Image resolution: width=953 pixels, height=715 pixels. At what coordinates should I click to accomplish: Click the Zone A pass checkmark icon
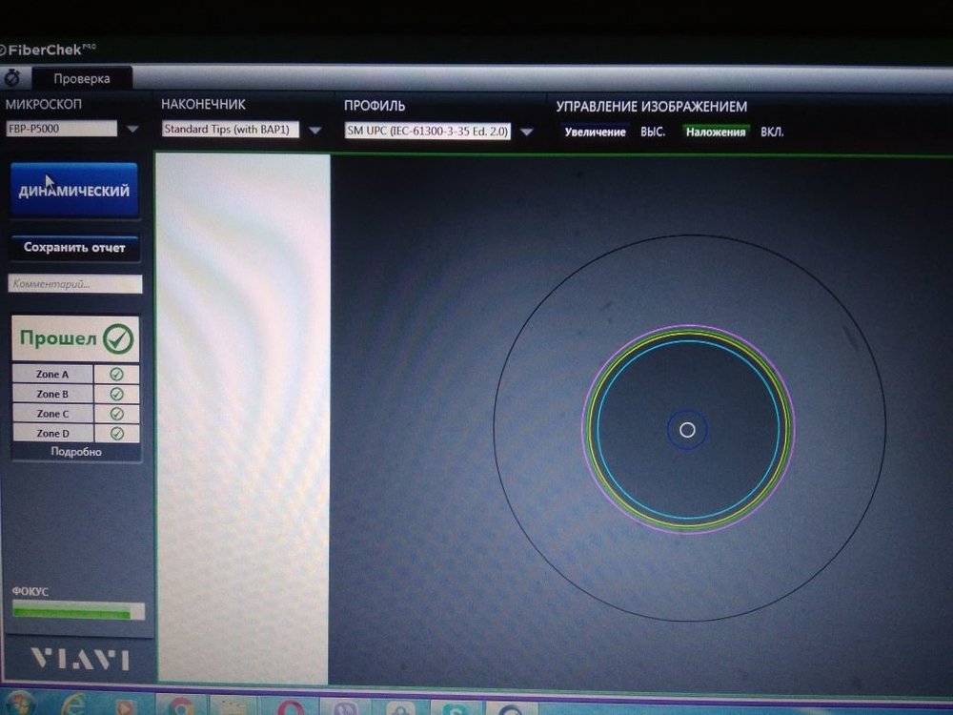tap(116, 375)
